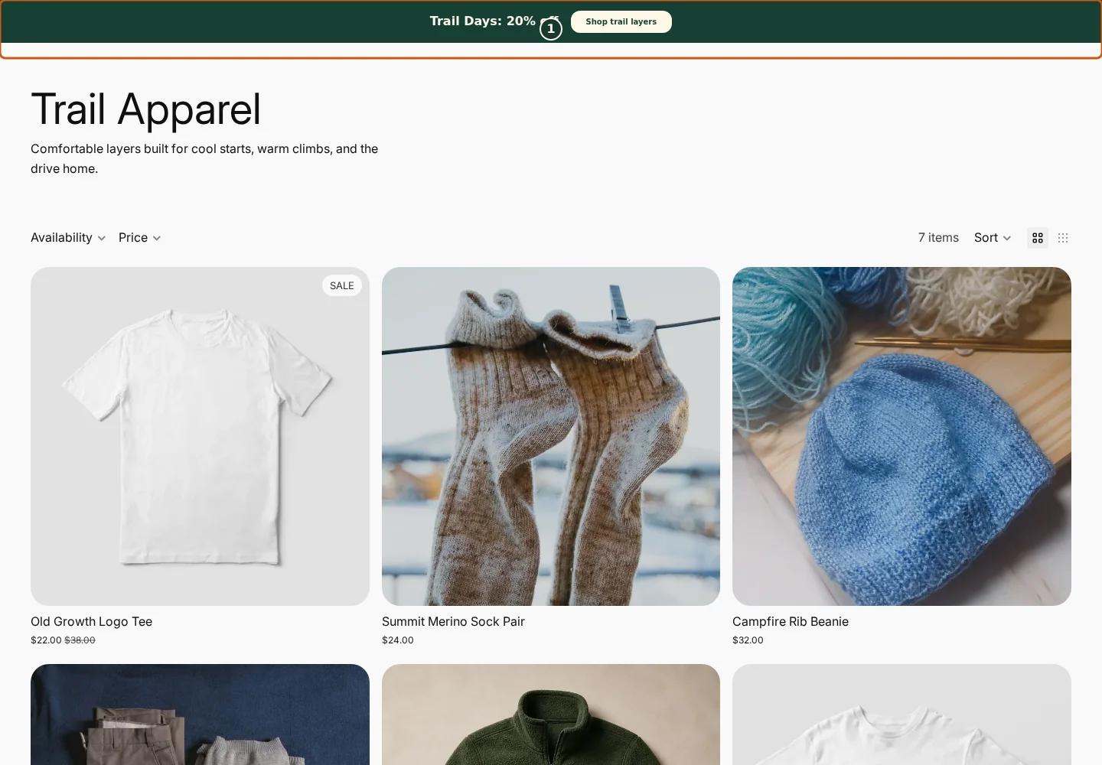Click the 7 items count text
Screen dimensions: 1102x765
click(938, 238)
